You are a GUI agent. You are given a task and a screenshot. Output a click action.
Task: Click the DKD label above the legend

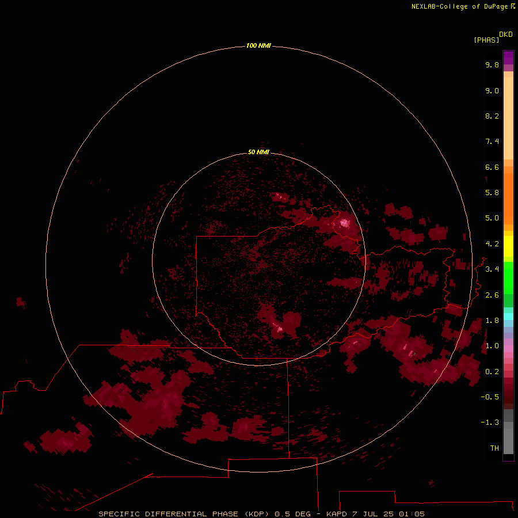point(506,35)
